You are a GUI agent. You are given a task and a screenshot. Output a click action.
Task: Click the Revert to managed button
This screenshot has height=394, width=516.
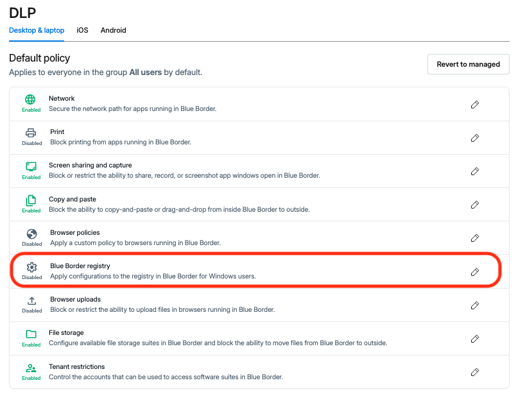(469, 64)
